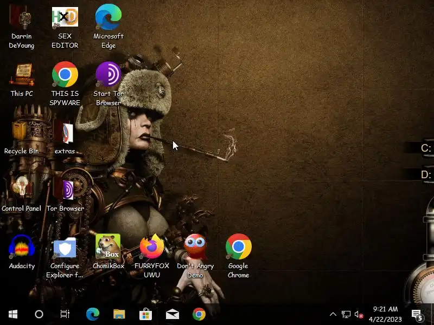
Task: Open Microsoft Store from the taskbar
Action: 145,314
